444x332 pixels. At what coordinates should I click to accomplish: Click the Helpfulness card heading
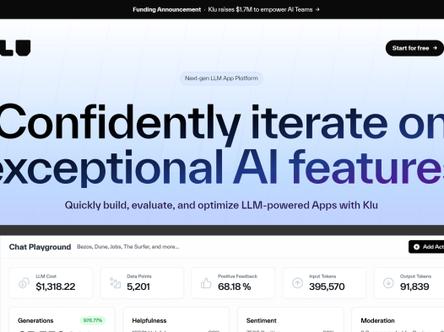[149, 321]
